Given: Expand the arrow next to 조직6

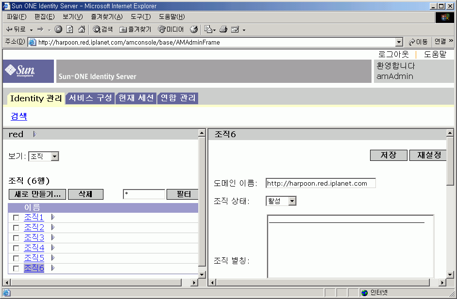Looking at the screenshot, I should tap(53, 268).
